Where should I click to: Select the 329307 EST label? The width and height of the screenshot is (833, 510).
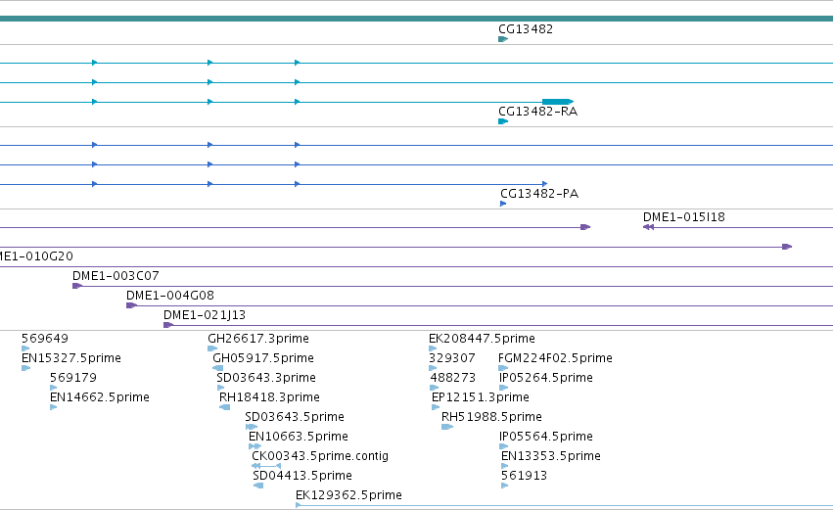pos(452,358)
